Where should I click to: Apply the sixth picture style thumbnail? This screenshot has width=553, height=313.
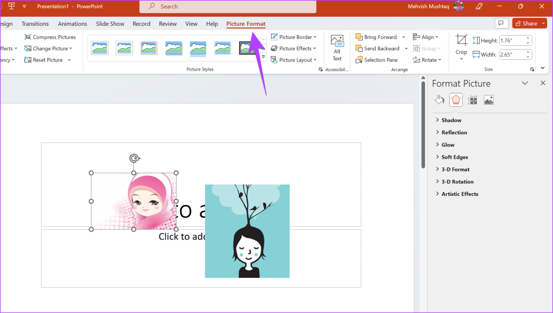coord(223,48)
